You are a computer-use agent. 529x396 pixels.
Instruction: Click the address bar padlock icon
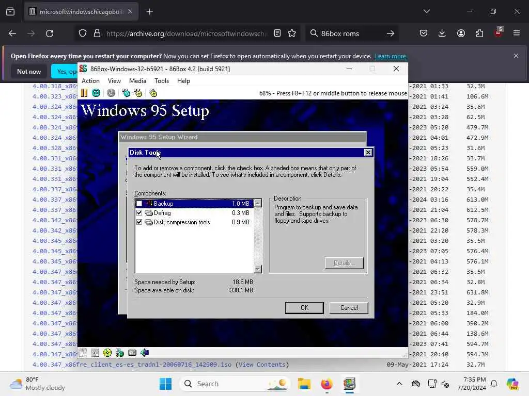coord(97,34)
